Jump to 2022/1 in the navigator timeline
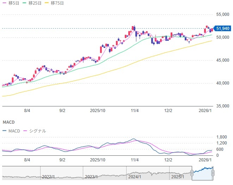Image resolution: width=233 pixels, height=185 pixels. [x=48, y=177]
